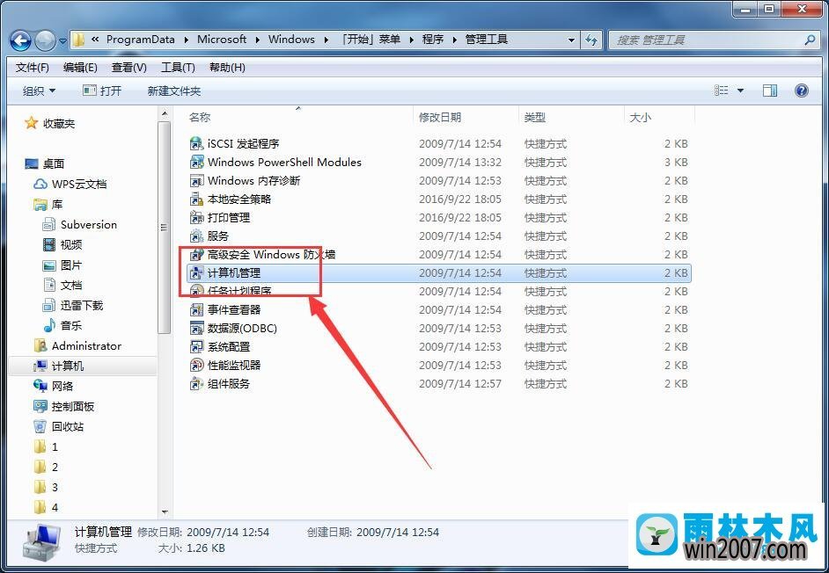This screenshot has height=573, width=829.
Task: Click the 事件查看器 shortcut icon
Action: [196, 310]
